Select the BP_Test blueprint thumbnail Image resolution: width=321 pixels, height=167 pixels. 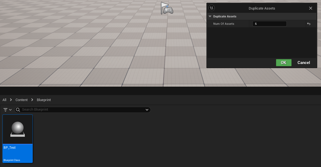[18, 129]
